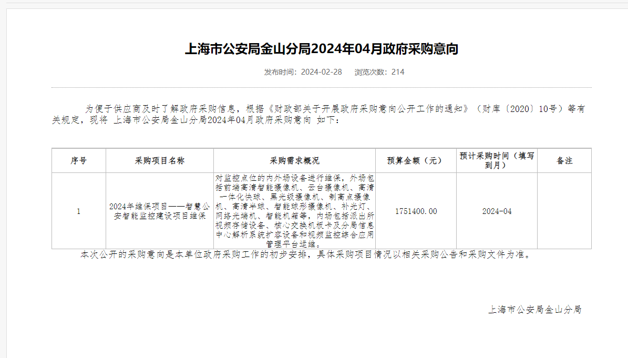The height and width of the screenshot is (358, 628).
Task: Click the table header 预算金额(元)
Action: pos(416,160)
